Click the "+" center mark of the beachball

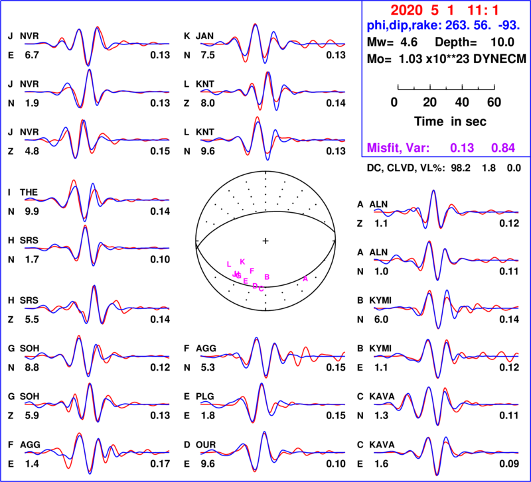(x=265, y=241)
